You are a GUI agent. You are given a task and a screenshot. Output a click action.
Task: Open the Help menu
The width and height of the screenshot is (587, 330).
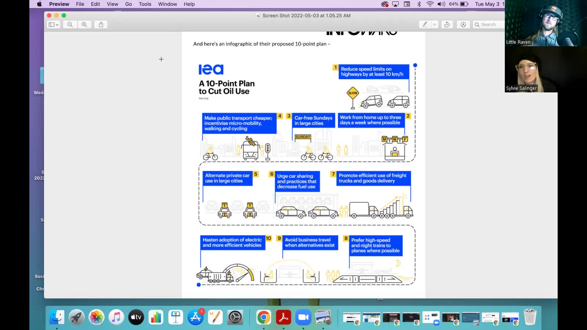(x=189, y=4)
